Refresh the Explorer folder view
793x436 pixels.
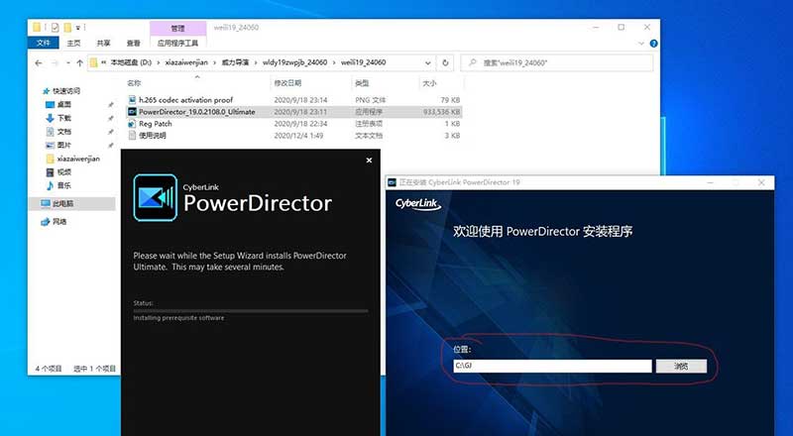(x=445, y=63)
